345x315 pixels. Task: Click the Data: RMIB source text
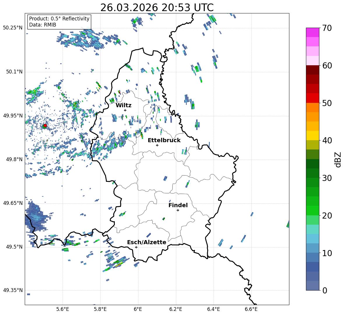click(x=43, y=25)
